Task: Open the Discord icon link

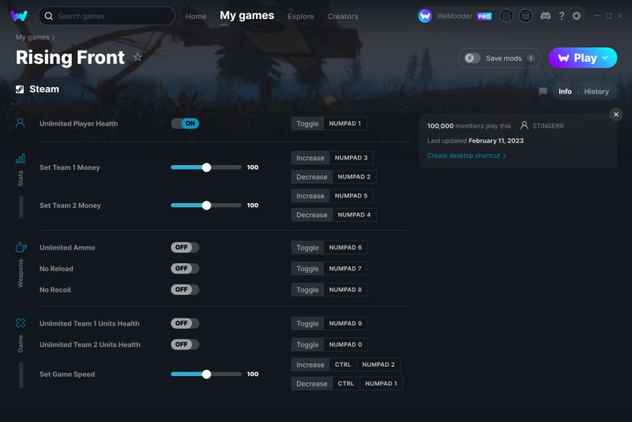Action: [x=545, y=16]
